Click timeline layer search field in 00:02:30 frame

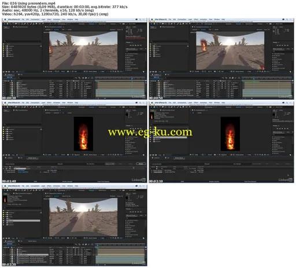(46, 244)
